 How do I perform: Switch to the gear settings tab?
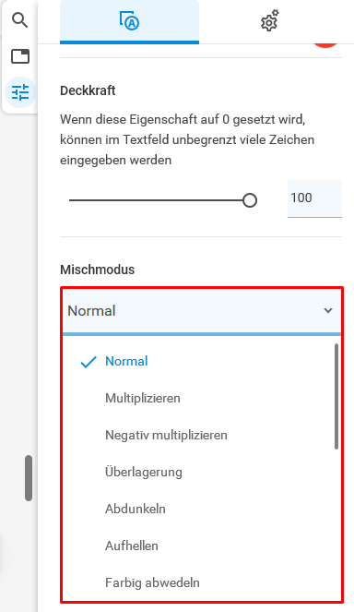[x=270, y=21]
